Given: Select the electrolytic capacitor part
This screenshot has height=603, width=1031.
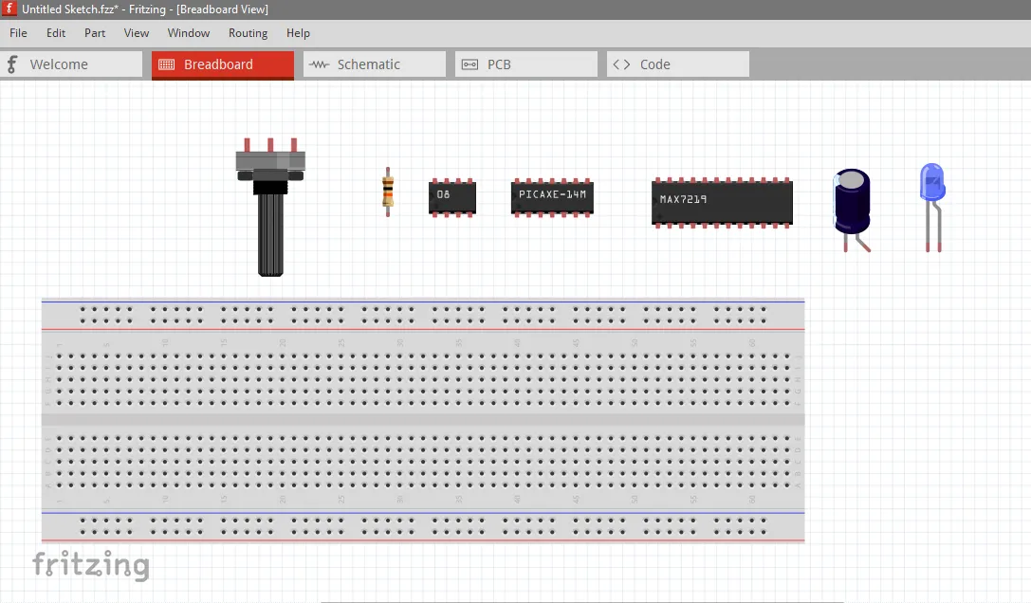Looking at the screenshot, I should [852, 210].
